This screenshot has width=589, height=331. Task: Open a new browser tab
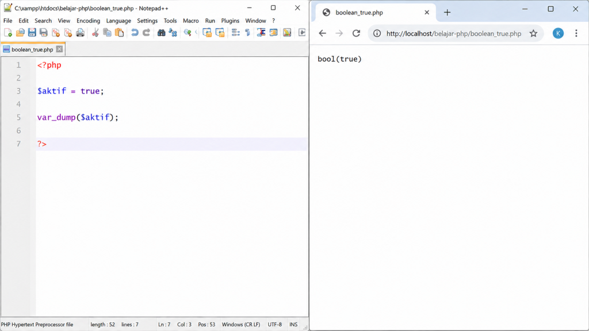[x=447, y=13]
